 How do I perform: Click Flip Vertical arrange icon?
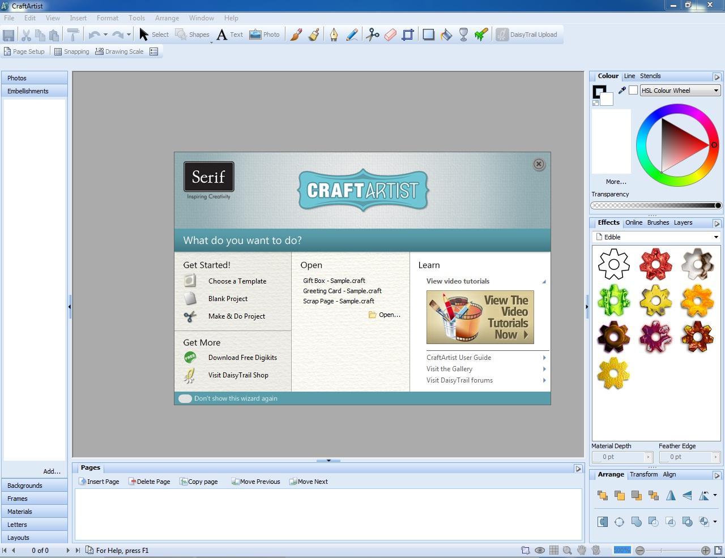pos(687,495)
